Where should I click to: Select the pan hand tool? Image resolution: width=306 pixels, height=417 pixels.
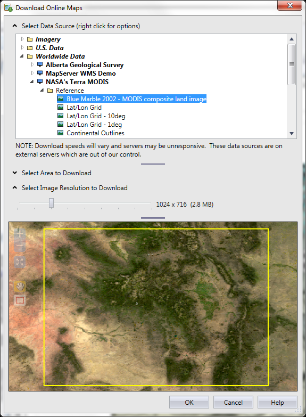click(20, 287)
